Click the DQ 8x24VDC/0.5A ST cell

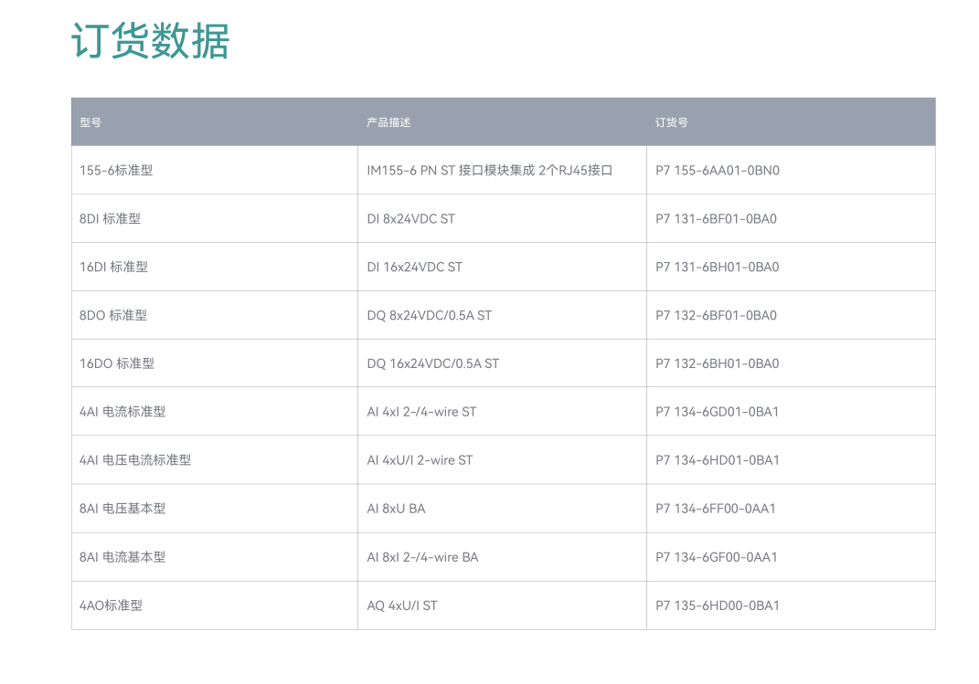coord(429,315)
